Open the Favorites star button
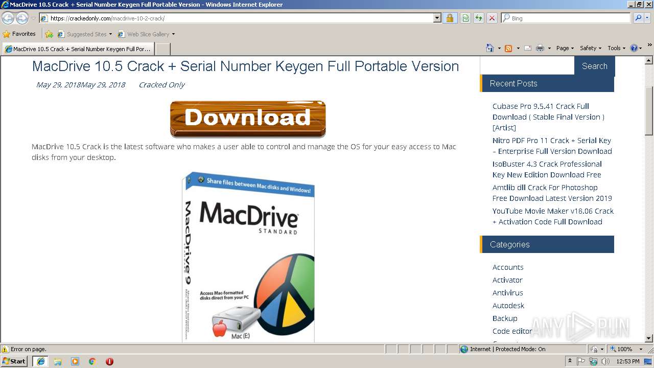 tap(19, 34)
